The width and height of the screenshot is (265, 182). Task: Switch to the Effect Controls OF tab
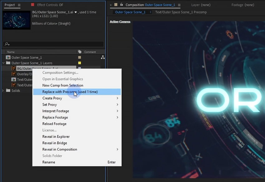(x=50, y=5)
